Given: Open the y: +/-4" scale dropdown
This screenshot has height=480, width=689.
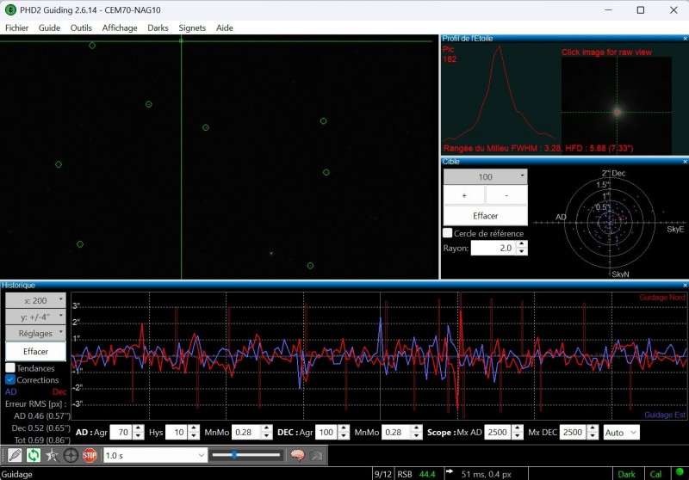Looking at the screenshot, I should point(35,317).
